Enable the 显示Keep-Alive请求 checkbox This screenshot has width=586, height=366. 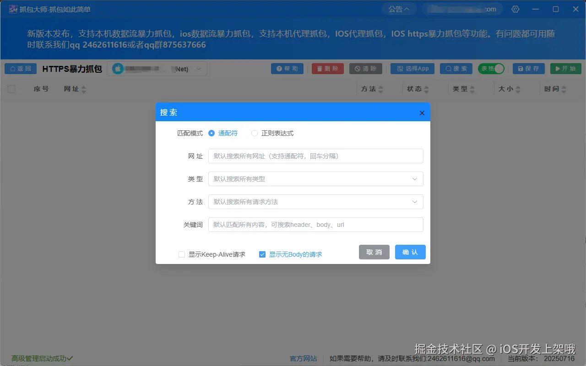pos(181,254)
